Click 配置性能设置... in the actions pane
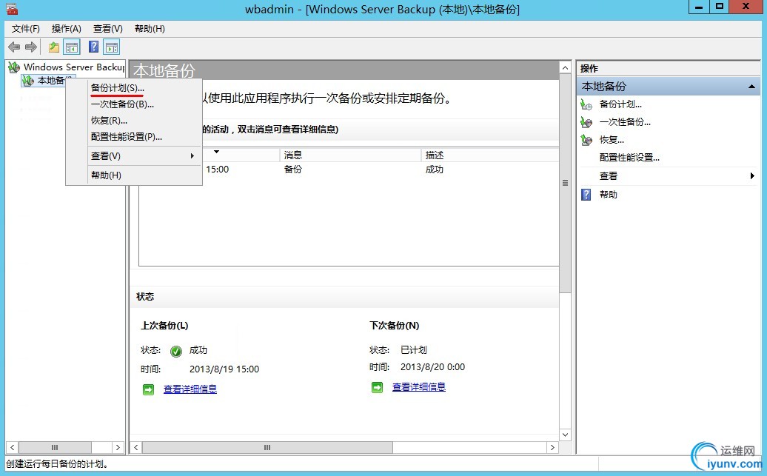This screenshot has height=476, width=767. click(629, 158)
